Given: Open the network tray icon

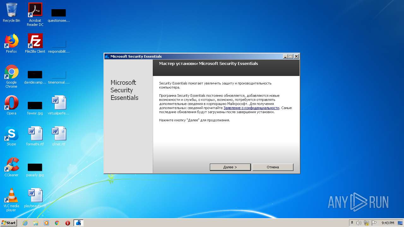Looking at the screenshot, I should click(x=366, y=223).
